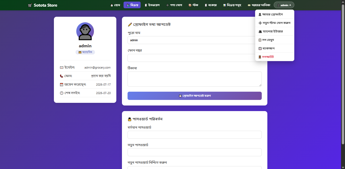
Task: Click the calendar icon next to জয়েন করেছেন
Action: (x=62, y=84)
